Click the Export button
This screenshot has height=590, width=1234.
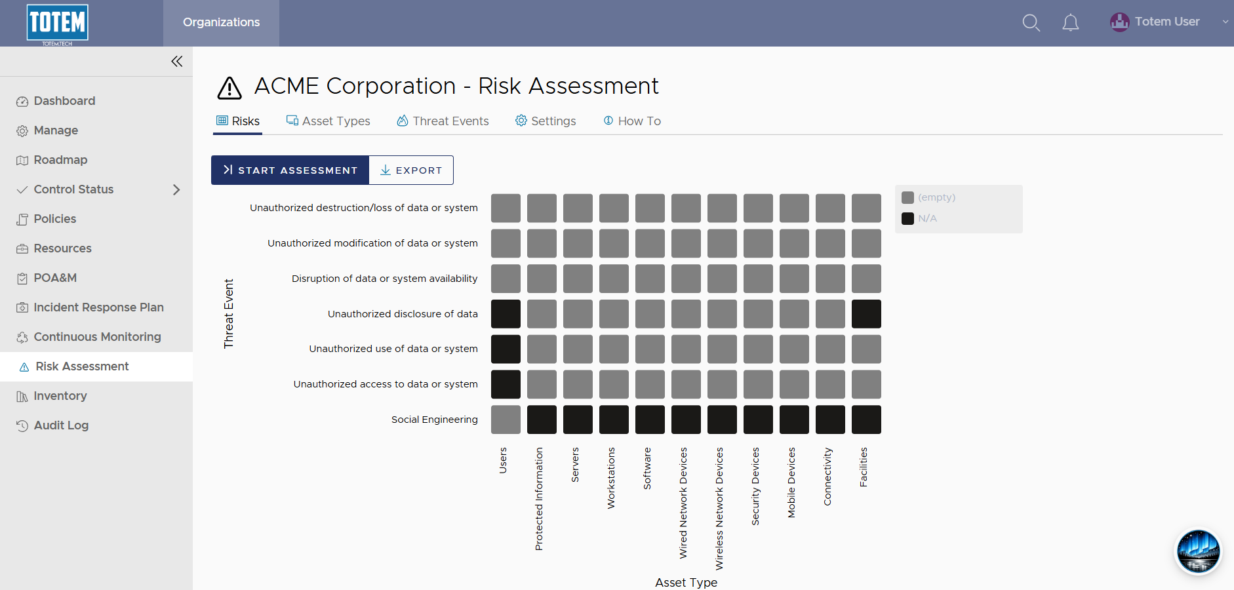411,170
